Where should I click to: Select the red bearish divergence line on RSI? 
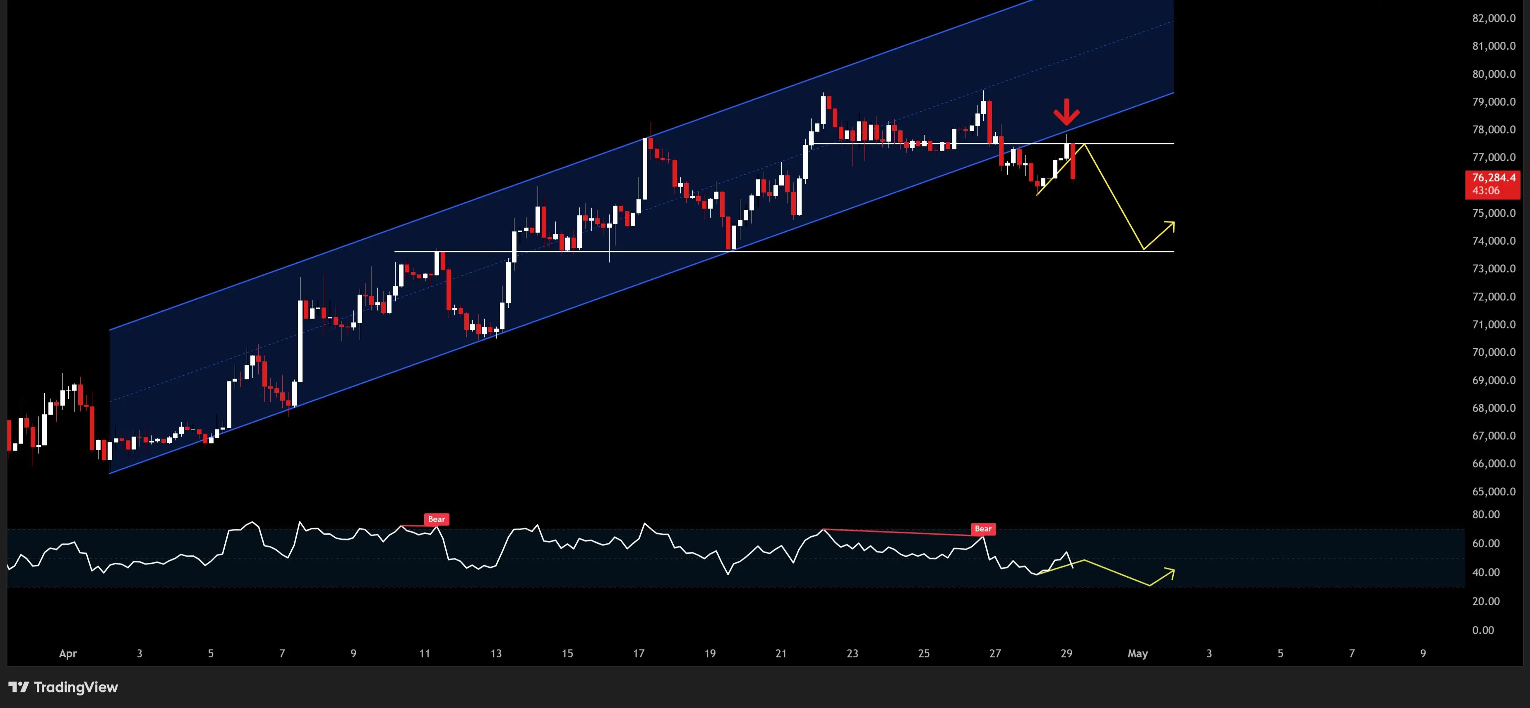point(903,533)
